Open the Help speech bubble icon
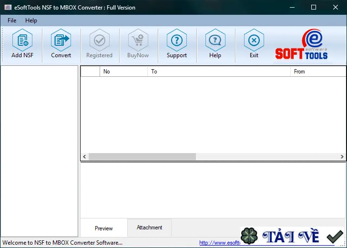The height and width of the screenshot is (248, 347). point(215,40)
